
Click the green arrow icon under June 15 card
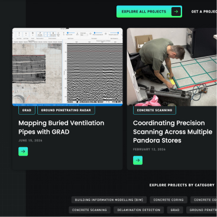23,151
